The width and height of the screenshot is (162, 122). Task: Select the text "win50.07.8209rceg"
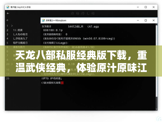pos(98,39)
